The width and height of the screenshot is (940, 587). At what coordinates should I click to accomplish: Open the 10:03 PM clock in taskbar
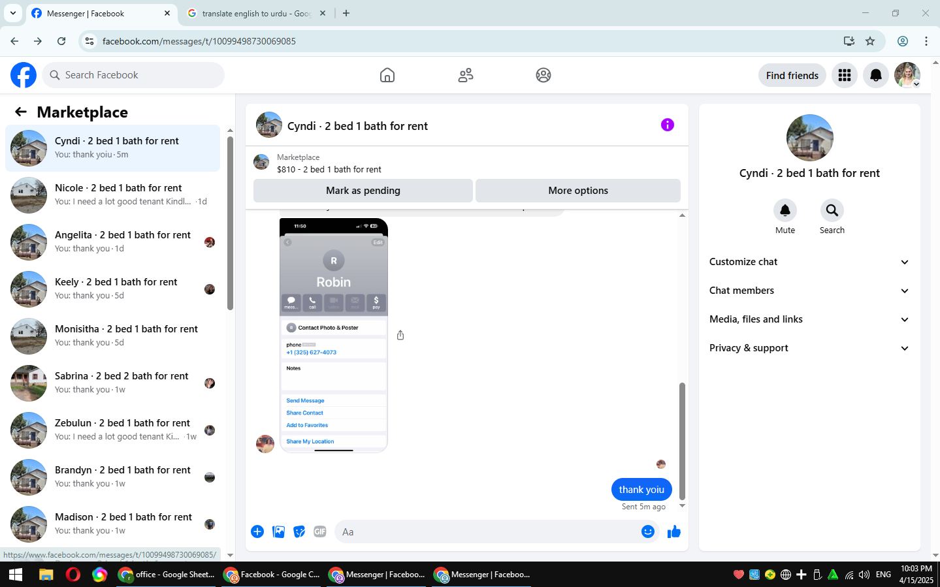[x=916, y=575]
